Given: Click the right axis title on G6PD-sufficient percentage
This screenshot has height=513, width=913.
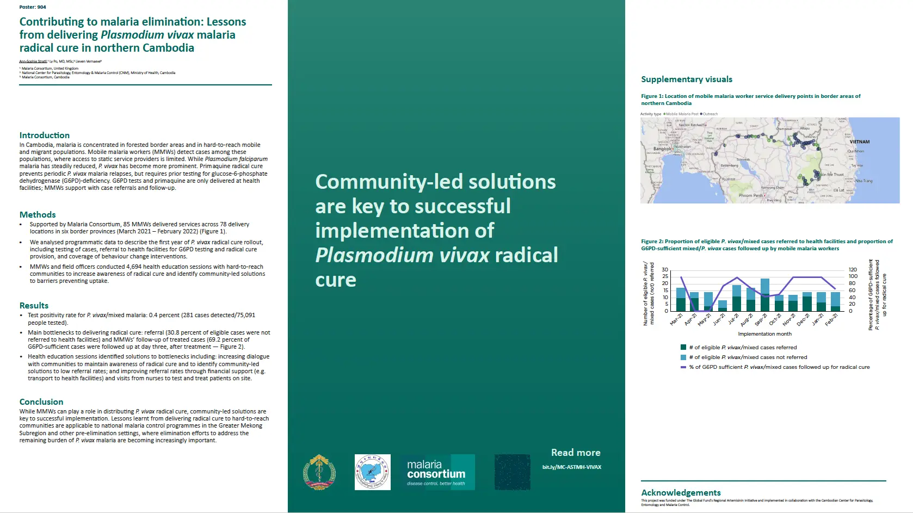Looking at the screenshot, I should click(877, 294).
